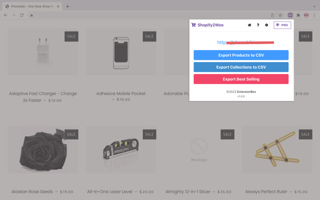Open the Almighty 12-in-1 Slicer placeholder image
The width and height of the screenshot is (320, 200).
point(199,150)
